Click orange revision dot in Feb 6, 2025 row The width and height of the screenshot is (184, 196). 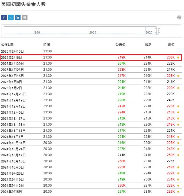178,58
